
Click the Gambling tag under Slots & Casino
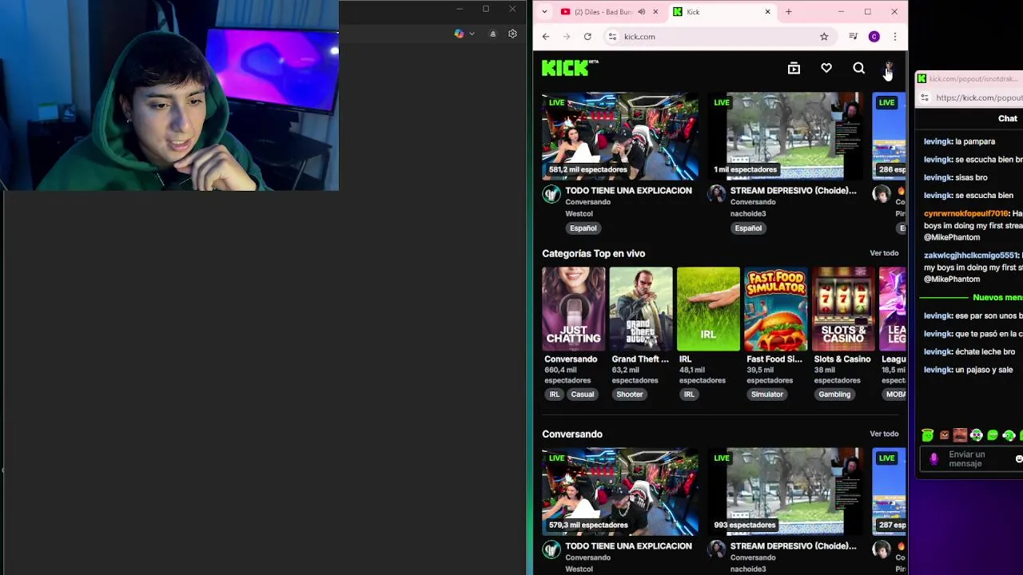click(x=834, y=395)
